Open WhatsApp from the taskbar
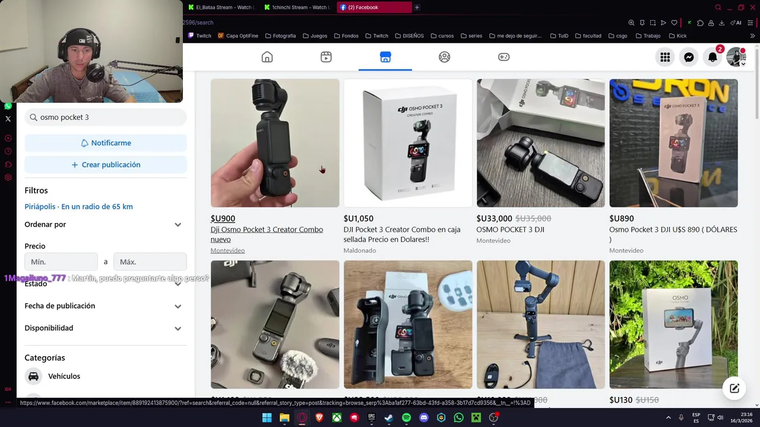 [458, 418]
